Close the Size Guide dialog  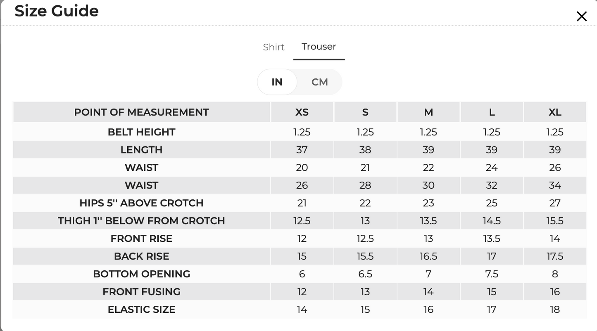coord(581,17)
